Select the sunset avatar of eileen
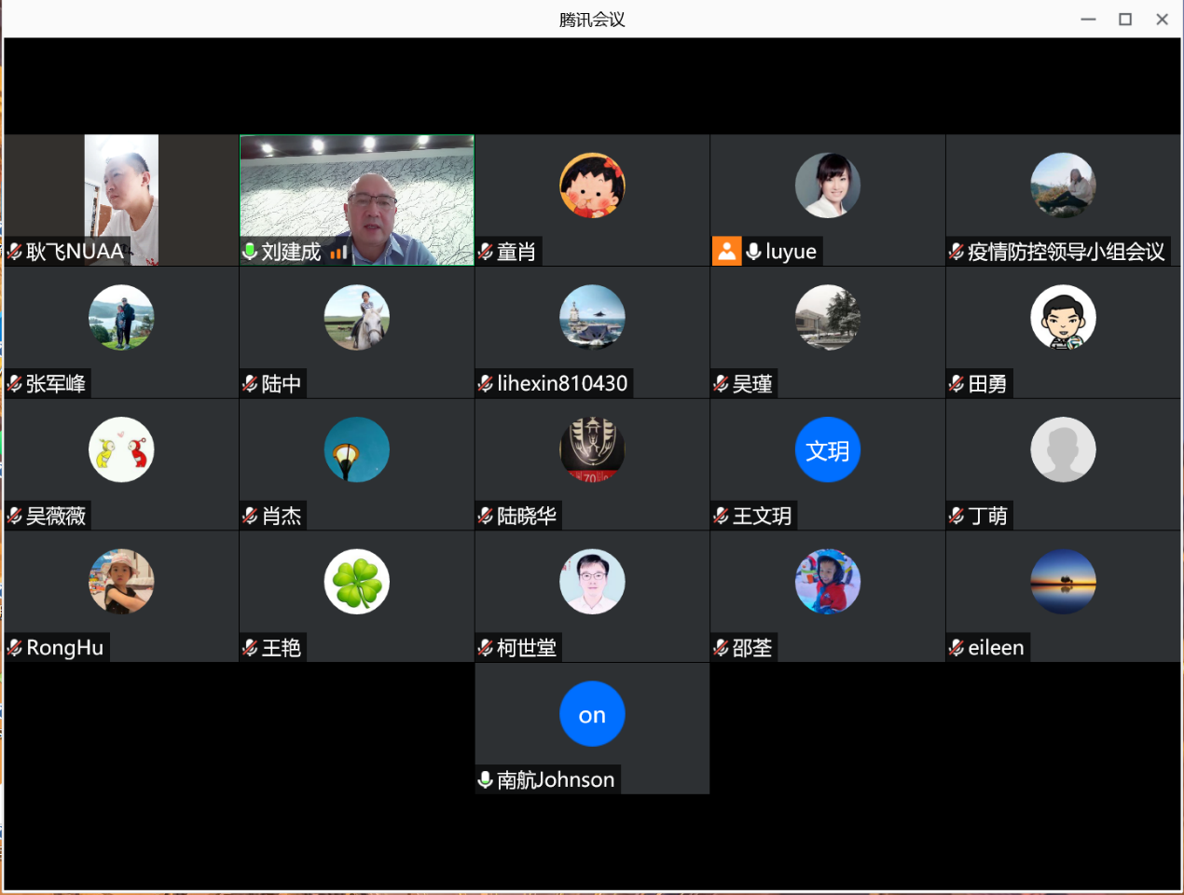Viewport: 1184px width, 895px height. pos(1063,582)
